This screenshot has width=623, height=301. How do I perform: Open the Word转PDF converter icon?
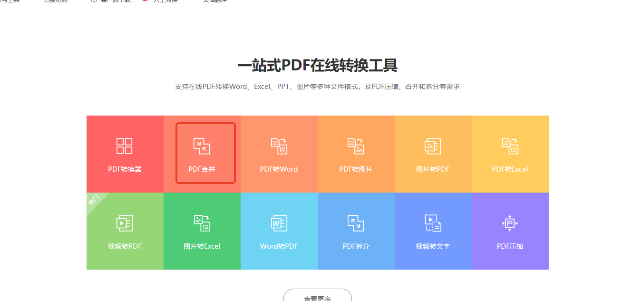coord(279,223)
